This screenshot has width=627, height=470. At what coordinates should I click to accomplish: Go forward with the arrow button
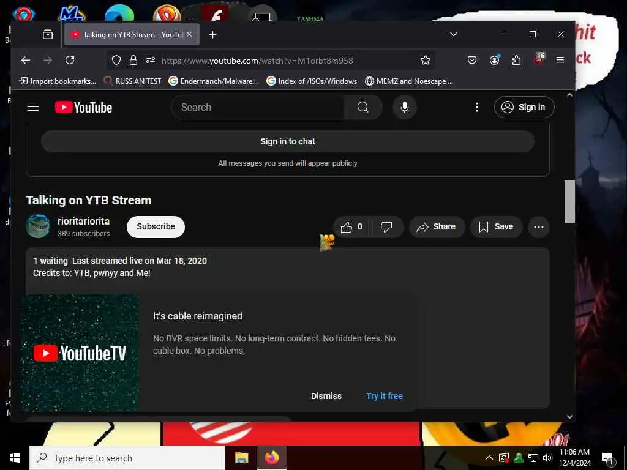click(48, 60)
